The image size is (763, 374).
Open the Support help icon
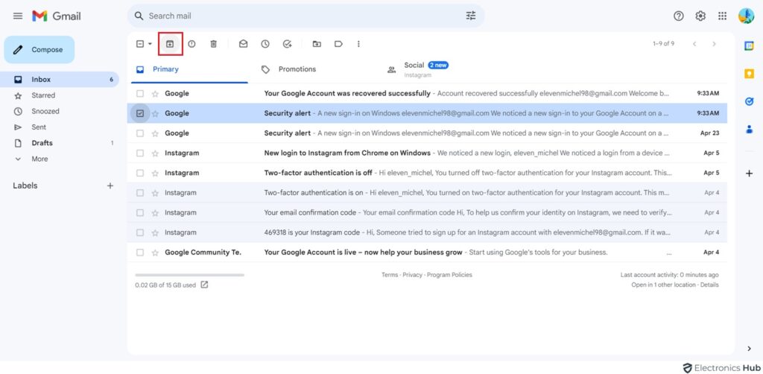coord(678,16)
